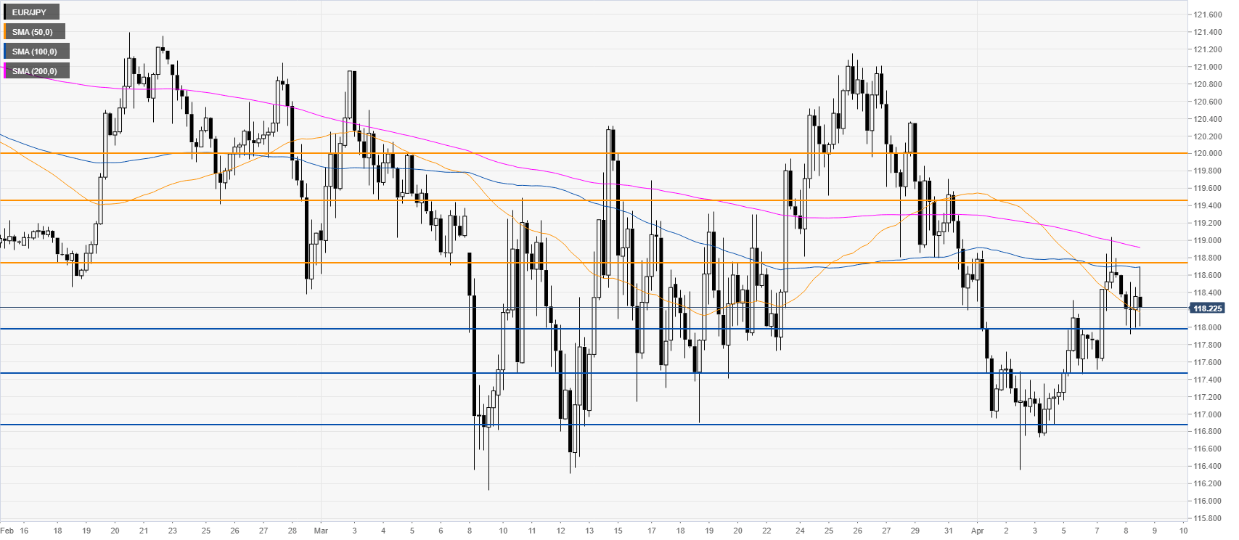Viewport: 1239px width, 540px height.
Task: Select the 118.000 price axis label
Action: pos(1208,327)
